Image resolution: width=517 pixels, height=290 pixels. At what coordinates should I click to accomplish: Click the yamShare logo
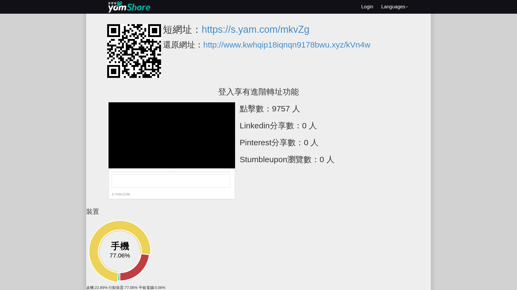[x=129, y=7]
